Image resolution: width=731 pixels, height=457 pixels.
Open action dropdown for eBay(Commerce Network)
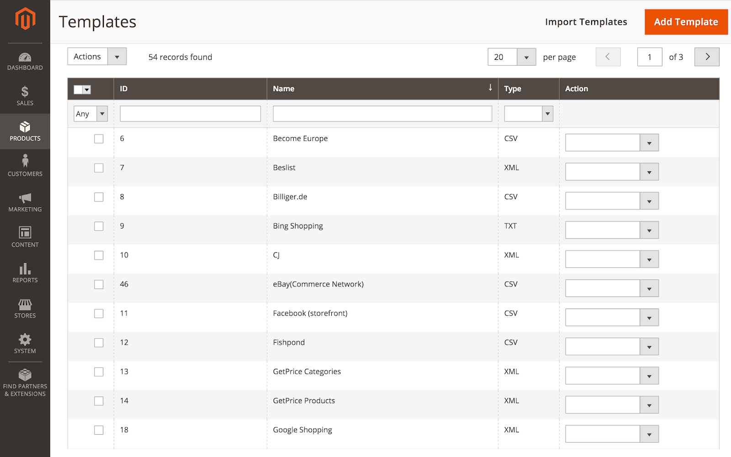coord(612,288)
